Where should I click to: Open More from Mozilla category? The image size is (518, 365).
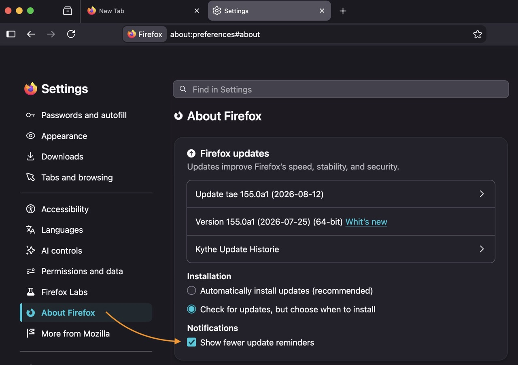pos(86,333)
